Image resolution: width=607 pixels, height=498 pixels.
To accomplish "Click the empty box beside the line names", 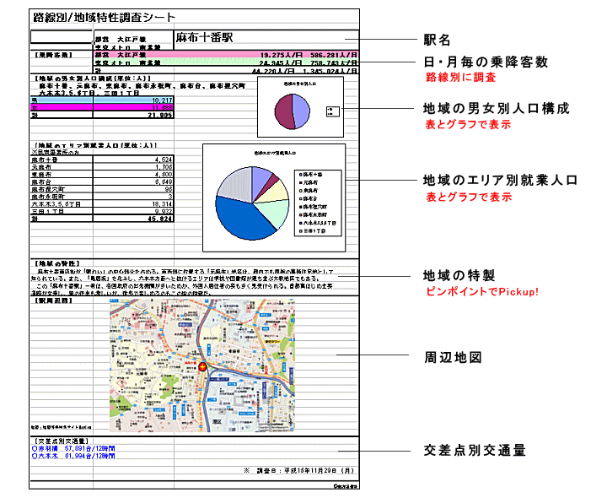I will pyautogui.click(x=62, y=37).
